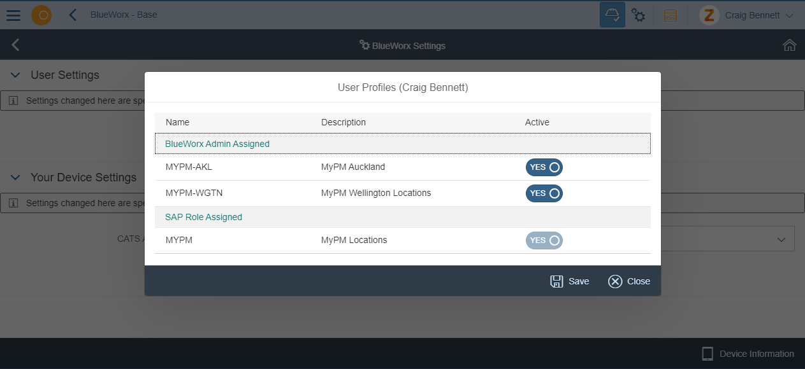The height and width of the screenshot is (369, 805).
Task: Save the user profiles
Action: [x=570, y=281]
